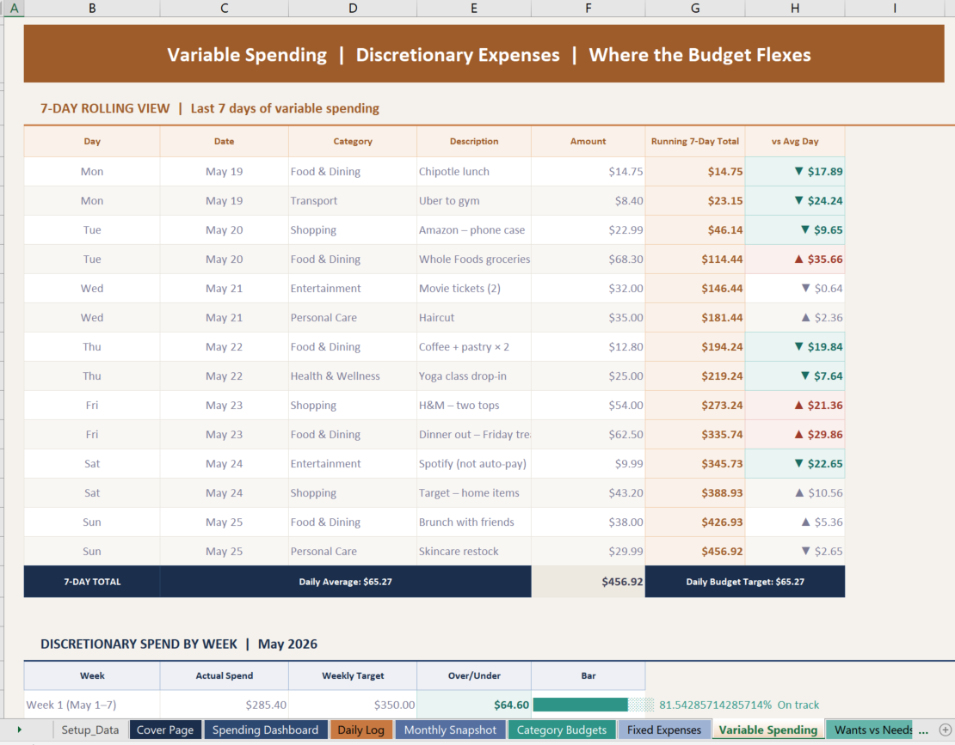Click the title banner Variable Spending

point(484,54)
